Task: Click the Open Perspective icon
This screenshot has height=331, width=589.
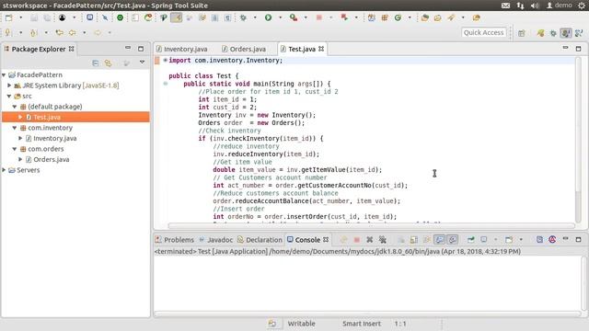Action: (x=522, y=33)
